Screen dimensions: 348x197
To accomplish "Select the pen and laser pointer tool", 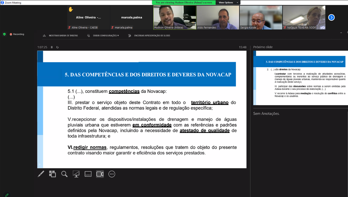I will 41,174.
